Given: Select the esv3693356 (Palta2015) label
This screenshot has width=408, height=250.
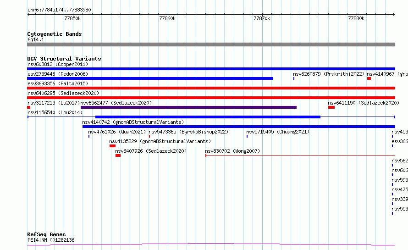Looking at the screenshot, I should (x=58, y=83).
